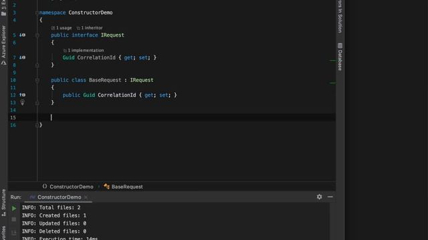Click 'INFO: Total files: 2' output line
The height and width of the screenshot is (240, 428).
pyautogui.click(x=51, y=207)
